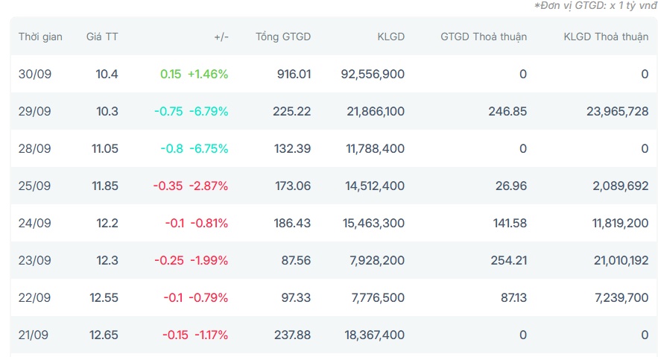Screen dimensions: 658x357
Task: Select the 28/09 date cell
Action: coord(35,149)
